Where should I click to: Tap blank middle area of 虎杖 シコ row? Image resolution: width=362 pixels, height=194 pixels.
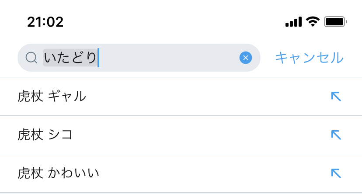pyautogui.click(x=197, y=135)
